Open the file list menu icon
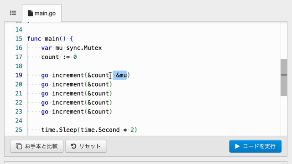The height and width of the screenshot is (164, 292). [13, 13]
